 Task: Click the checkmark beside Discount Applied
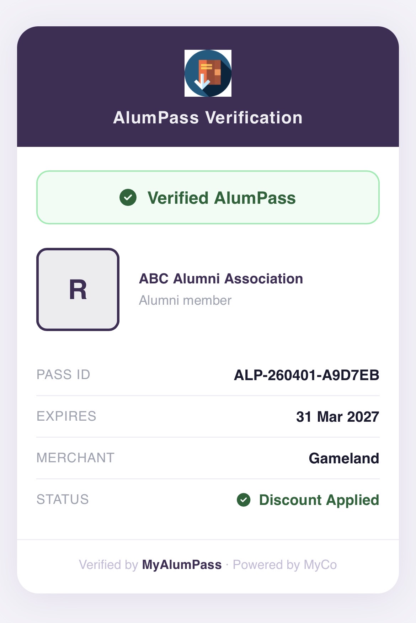244,500
